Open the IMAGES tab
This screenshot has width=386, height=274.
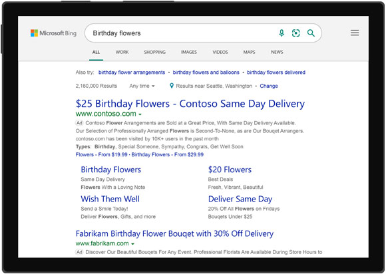point(189,52)
